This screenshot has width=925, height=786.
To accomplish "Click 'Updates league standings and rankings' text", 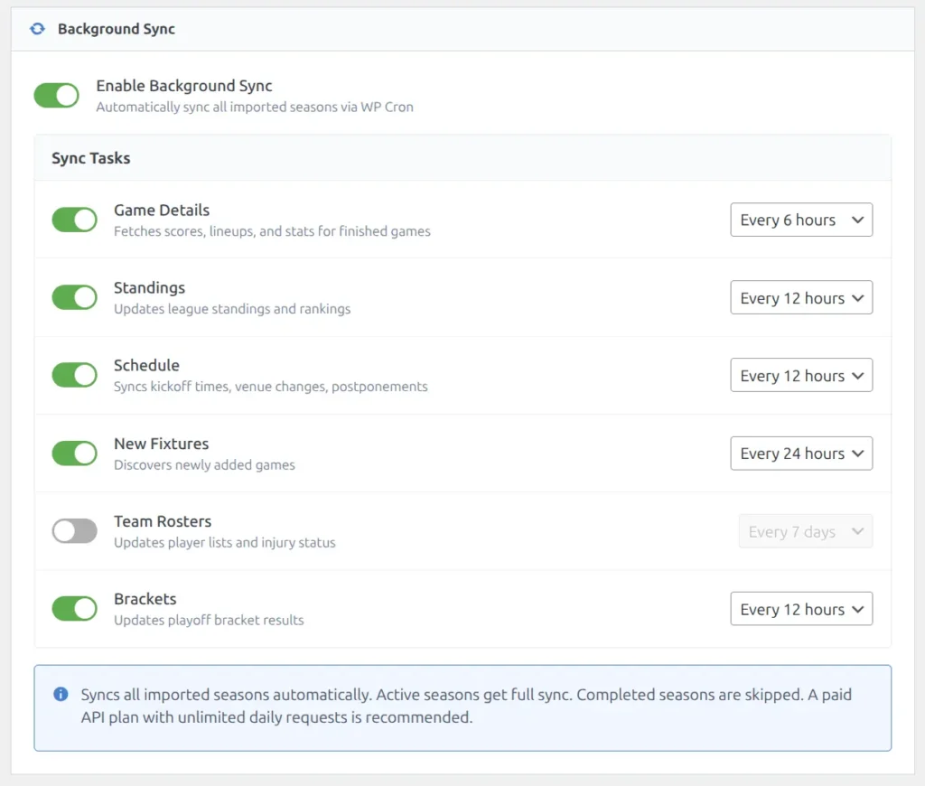I will tap(232, 309).
